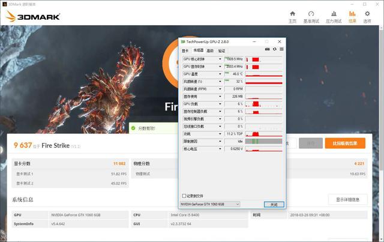Click timestamp 2018-03-26 09:31 +08:00

[x=310, y=215]
